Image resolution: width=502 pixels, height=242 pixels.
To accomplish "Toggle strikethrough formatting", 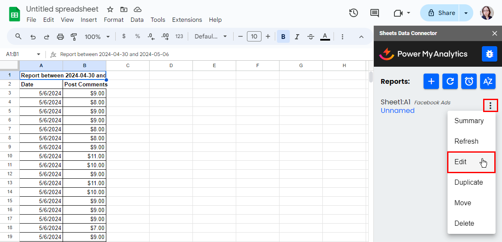I will pyautogui.click(x=311, y=37).
